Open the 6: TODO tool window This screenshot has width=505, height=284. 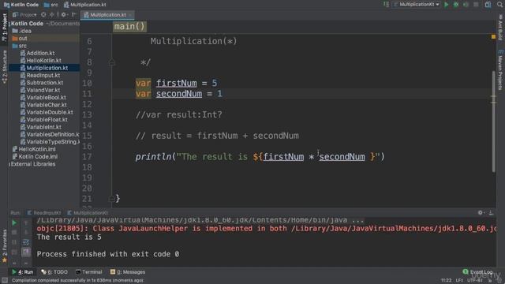tap(54, 272)
